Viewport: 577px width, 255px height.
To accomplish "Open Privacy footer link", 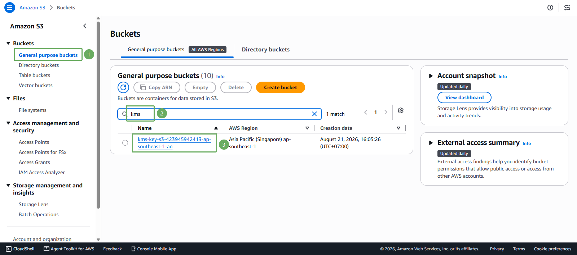I will (x=497, y=249).
